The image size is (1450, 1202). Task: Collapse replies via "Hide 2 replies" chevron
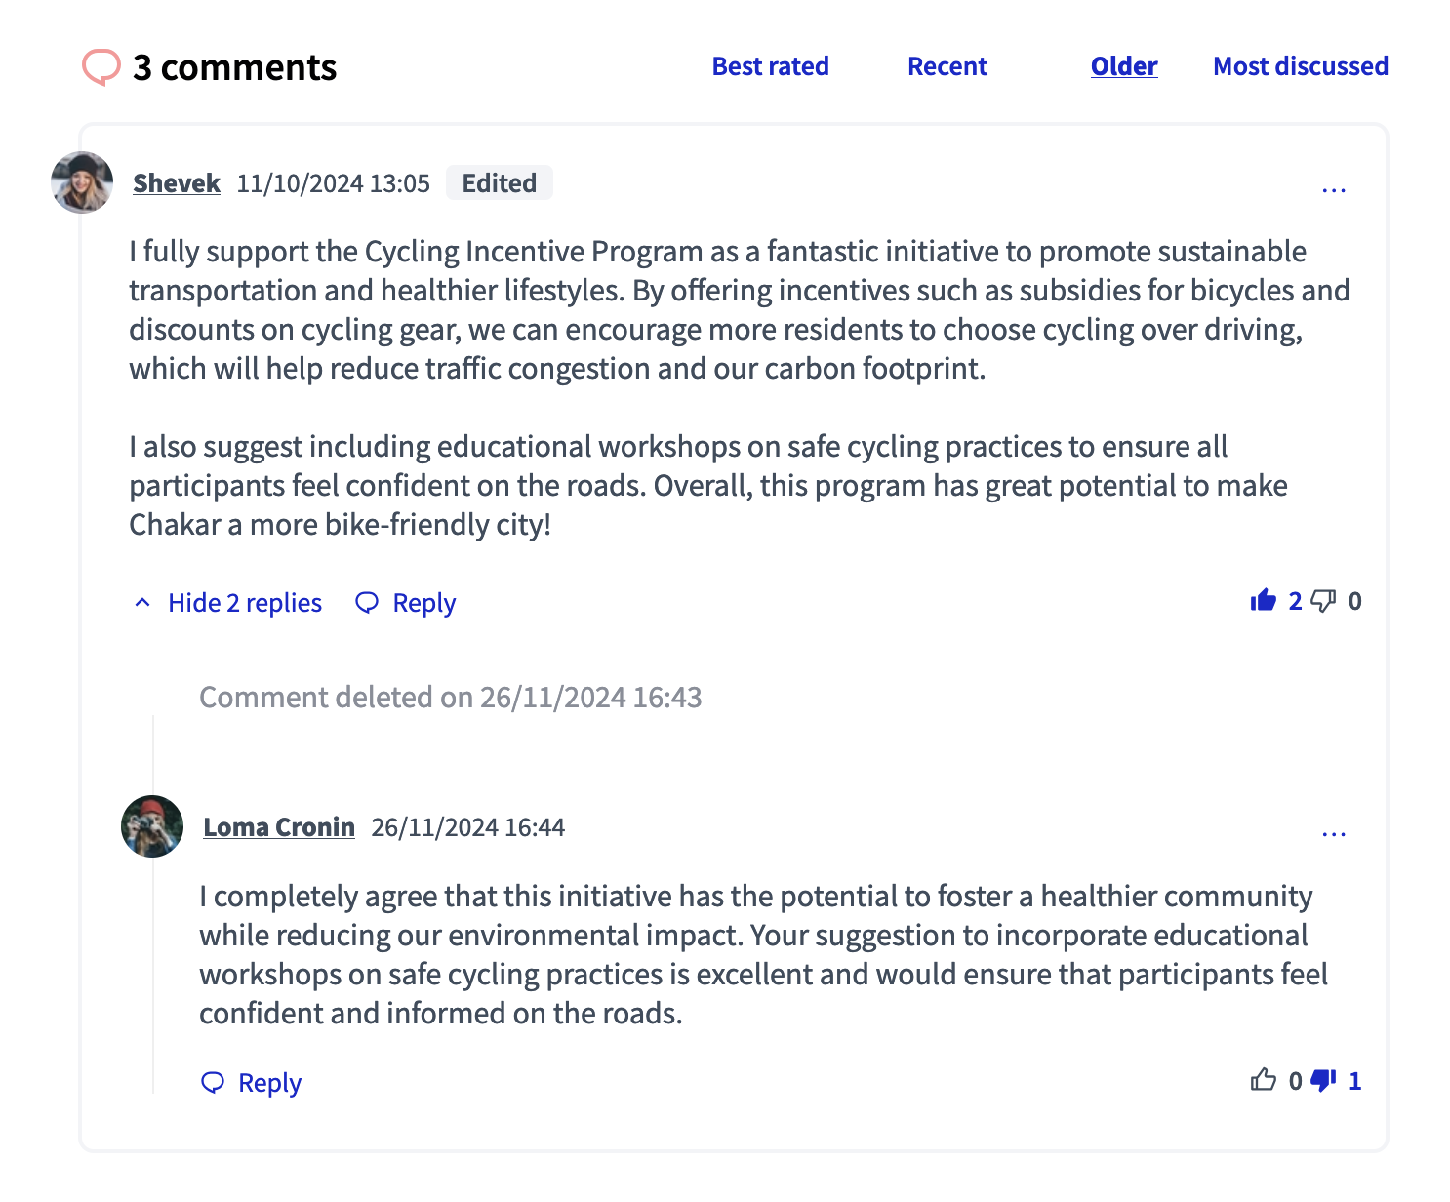(x=142, y=602)
